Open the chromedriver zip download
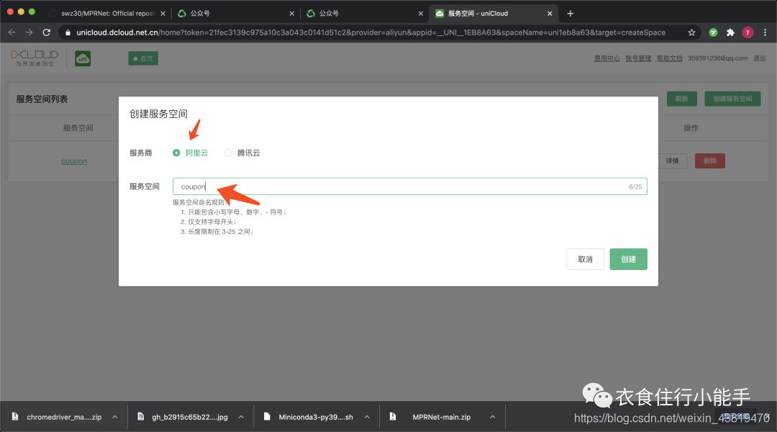Viewport: 777px width, 432px height. [x=63, y=417]
